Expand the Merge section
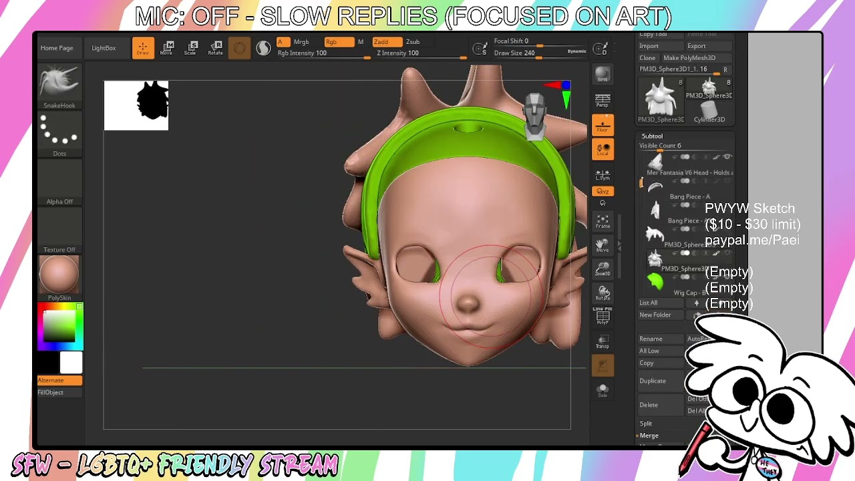 (649, 436)
